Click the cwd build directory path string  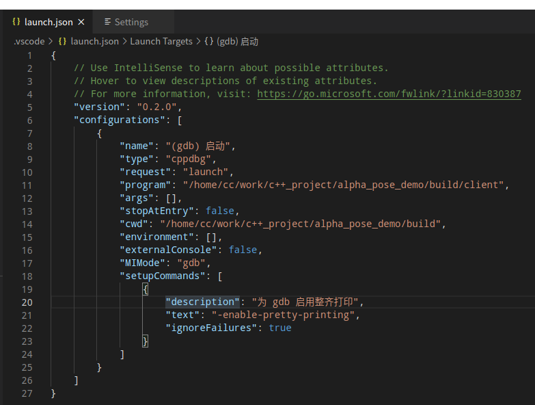(300, 224)
